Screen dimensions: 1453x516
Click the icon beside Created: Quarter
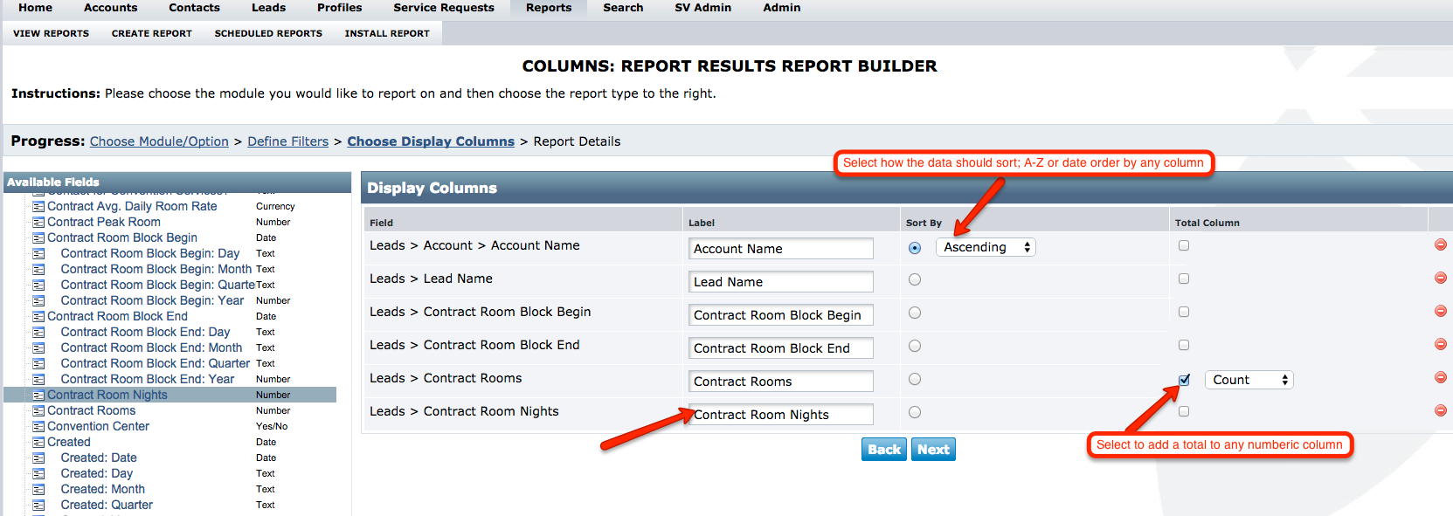pyautogui.click(x=38, y=506)
